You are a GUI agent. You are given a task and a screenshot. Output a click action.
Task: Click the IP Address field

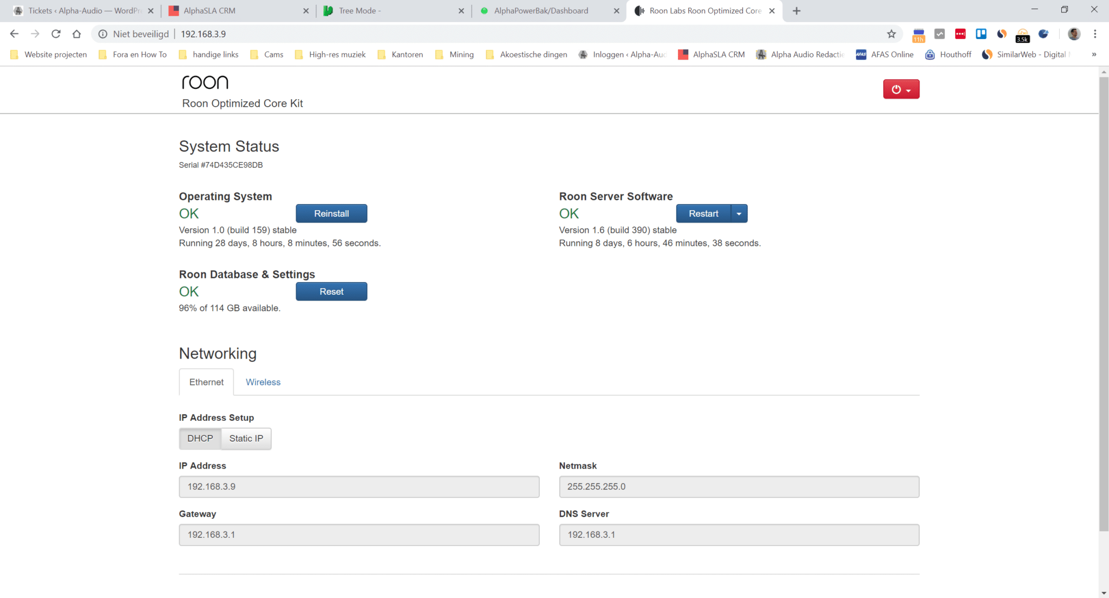coord(359,486)
